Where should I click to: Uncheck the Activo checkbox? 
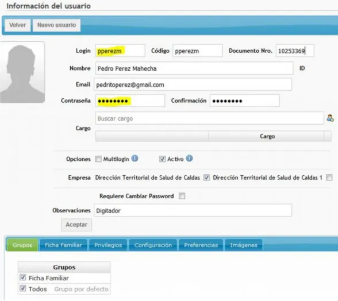(162, 159)
